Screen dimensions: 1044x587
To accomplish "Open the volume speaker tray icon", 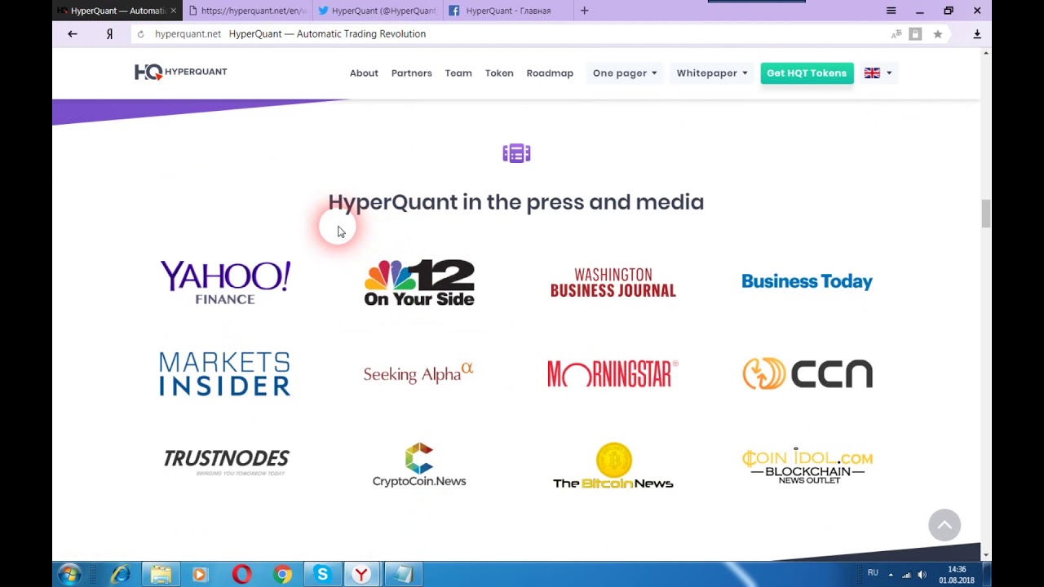I will tap(922, 575).
